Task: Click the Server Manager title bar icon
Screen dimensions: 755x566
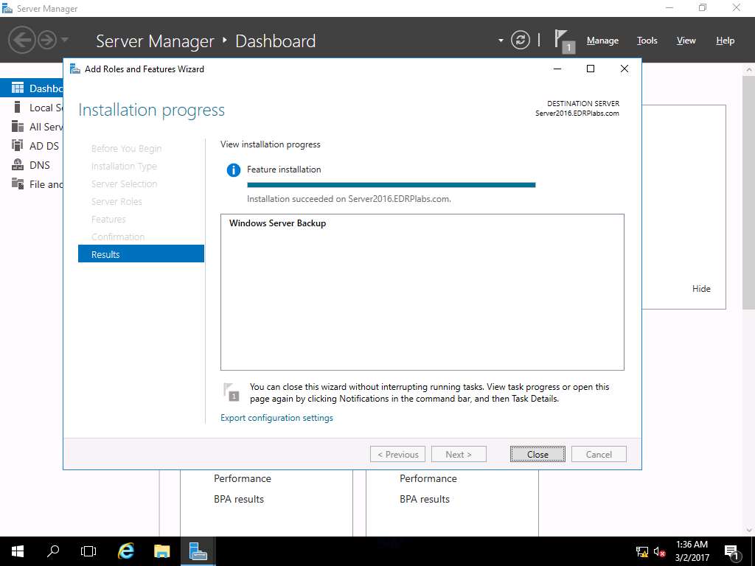Action: [7, 8]
